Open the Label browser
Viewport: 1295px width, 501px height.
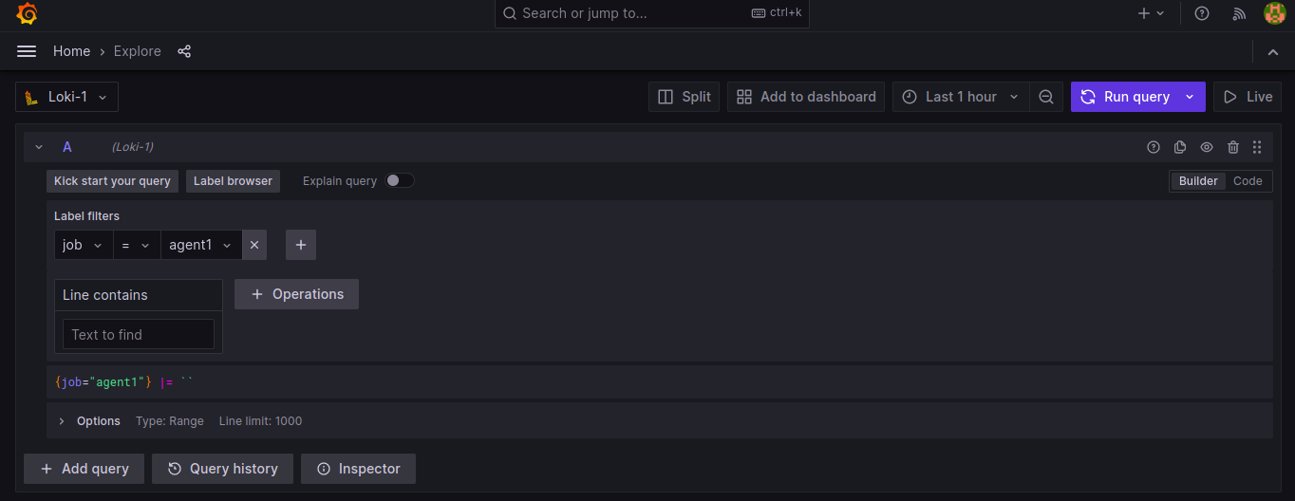(x=233, y=181)
